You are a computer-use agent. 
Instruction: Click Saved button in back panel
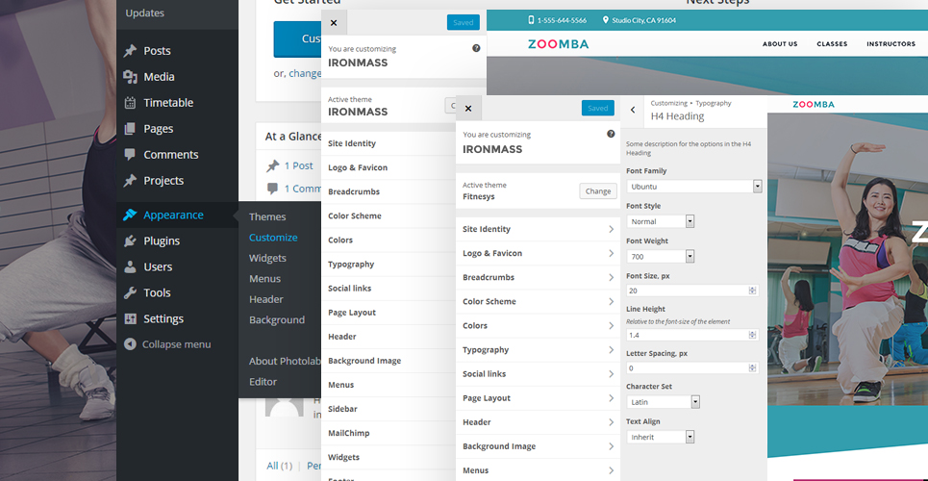tap(464, 22)
